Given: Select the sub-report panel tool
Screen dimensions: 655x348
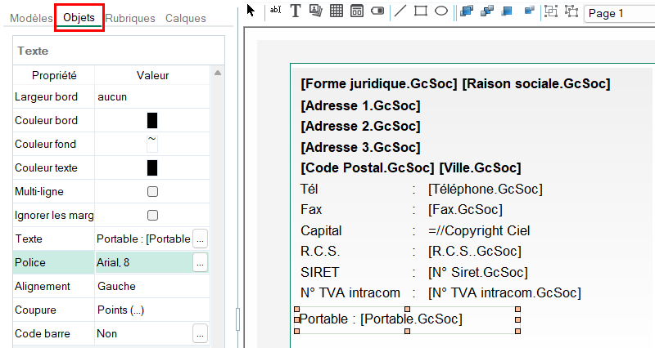Looking at the screenshot, I should [x=357, y=11].
